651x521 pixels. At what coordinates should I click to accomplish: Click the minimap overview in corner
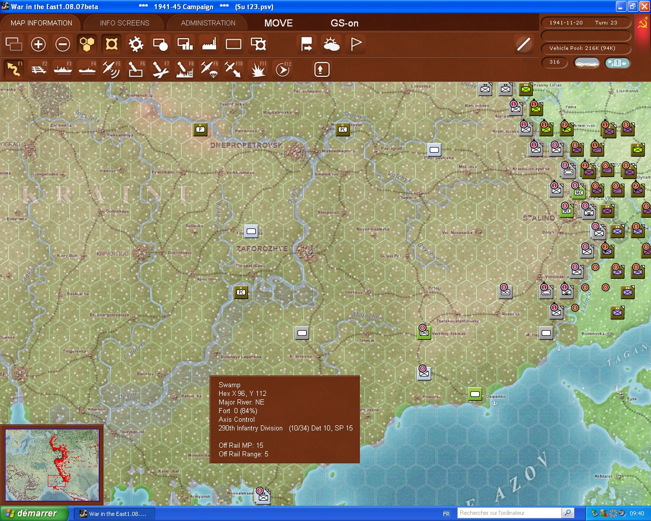point(52,465)
